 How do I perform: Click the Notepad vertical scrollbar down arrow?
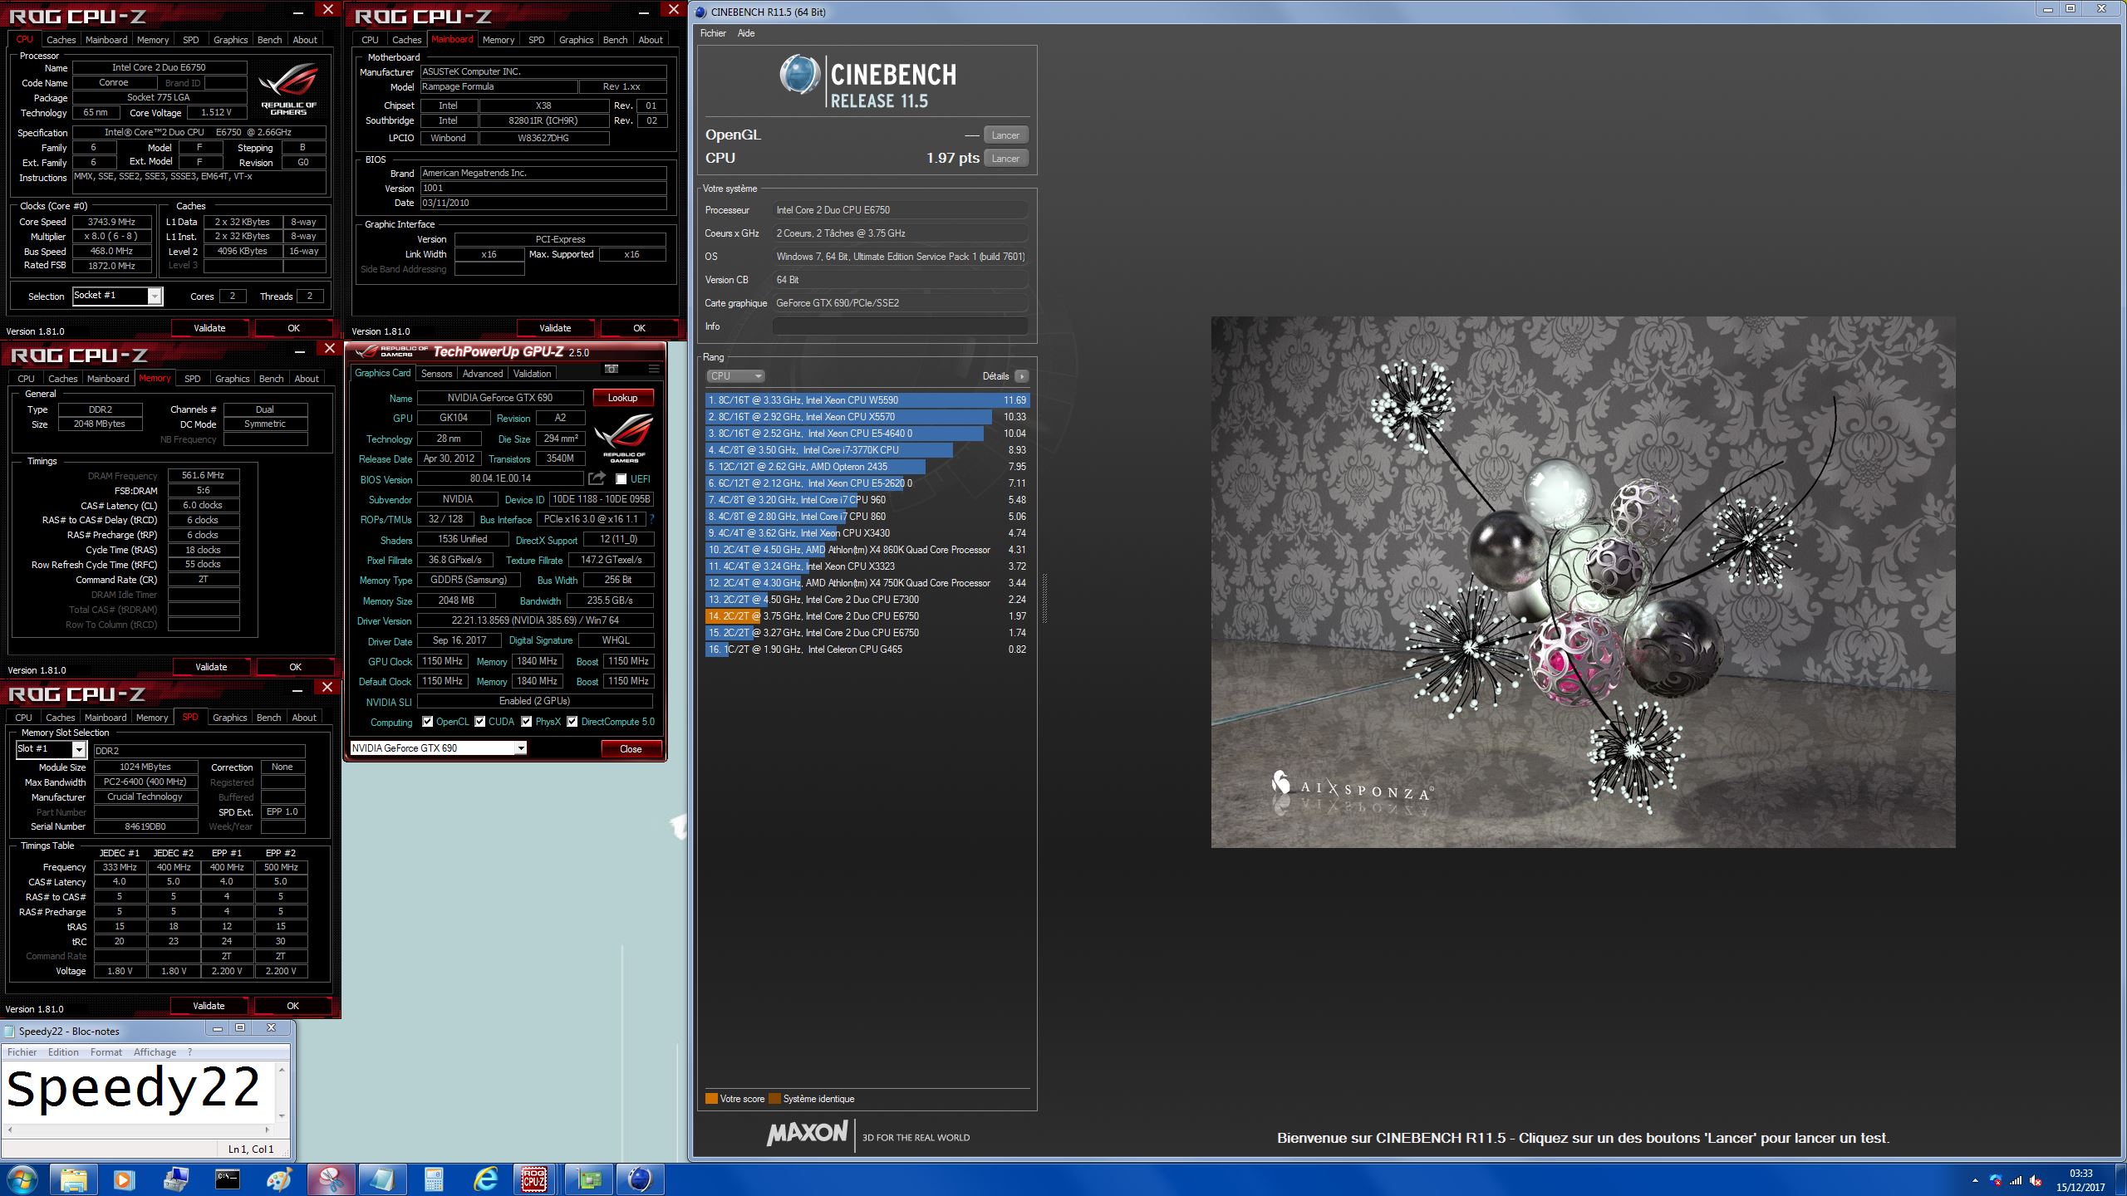pyautogui.click(x=282, y=1115)
